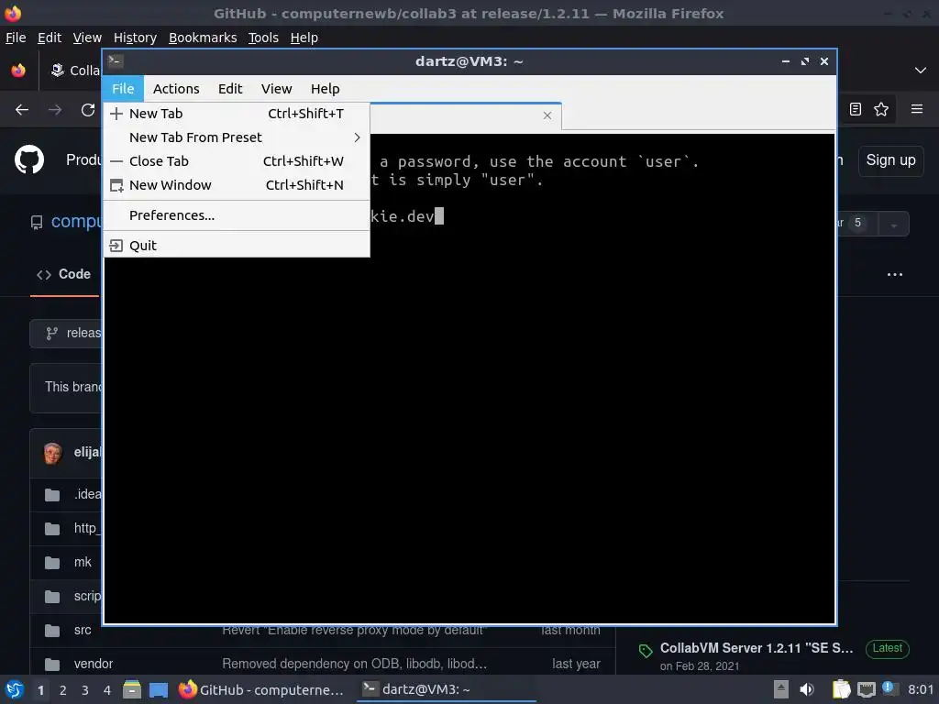This screenshot has width=939, height=704.
Task: Click the compu repository owner link
Action: (x=77, y=222)
